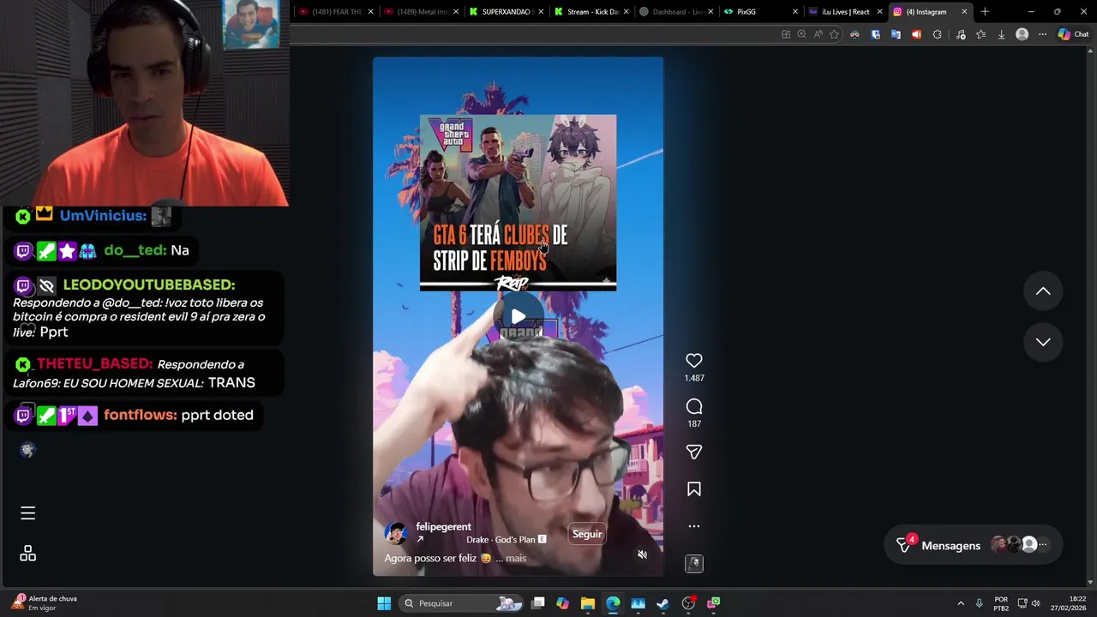Open Steam from taskbar

662,603
